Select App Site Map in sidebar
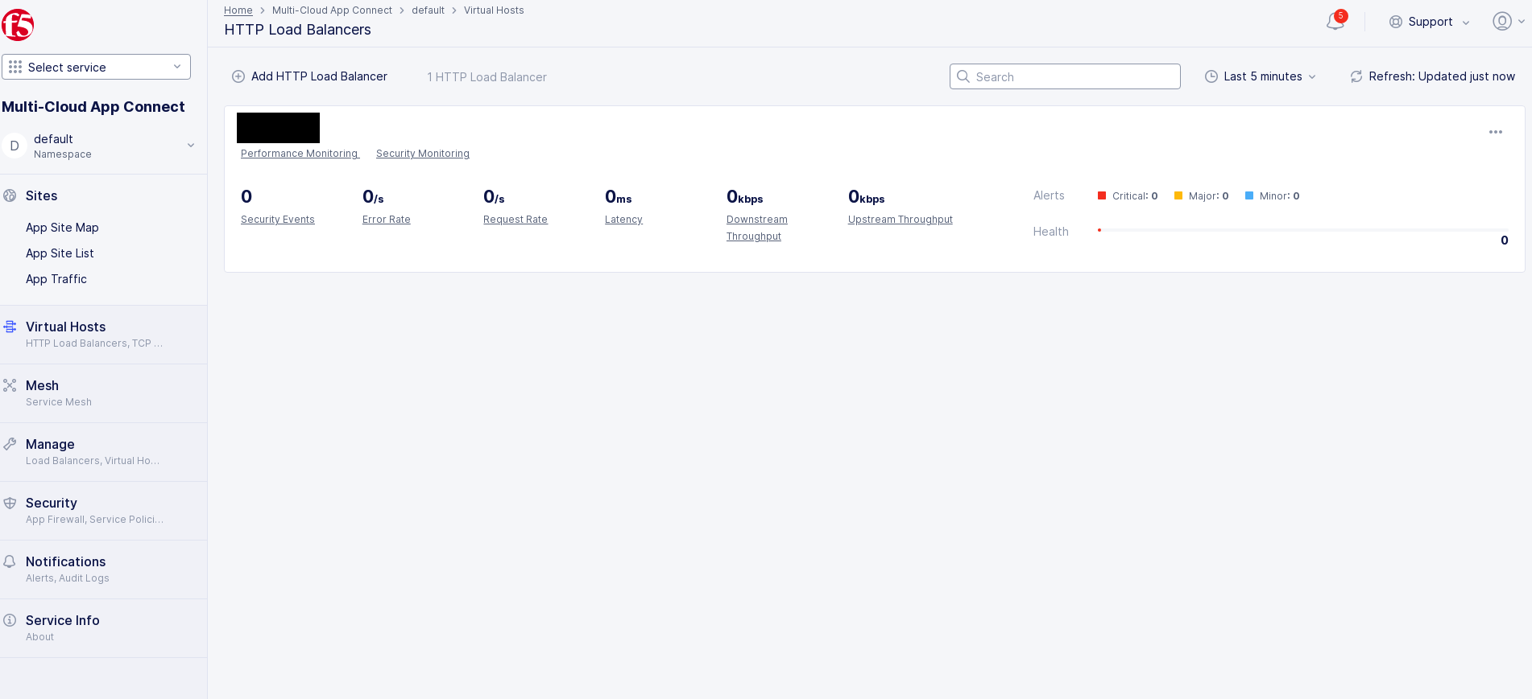The height and width of the screenshot is (699, 1532). pos(62,228)
